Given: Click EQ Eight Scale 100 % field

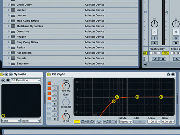Looking at the screenshot, I should pyautogui.click(x=154, y=122).
